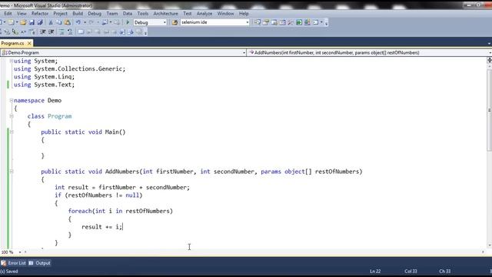492x277 pixels.
Task: Open the text editor toolbar options arrow
Action: coord(145,32)
